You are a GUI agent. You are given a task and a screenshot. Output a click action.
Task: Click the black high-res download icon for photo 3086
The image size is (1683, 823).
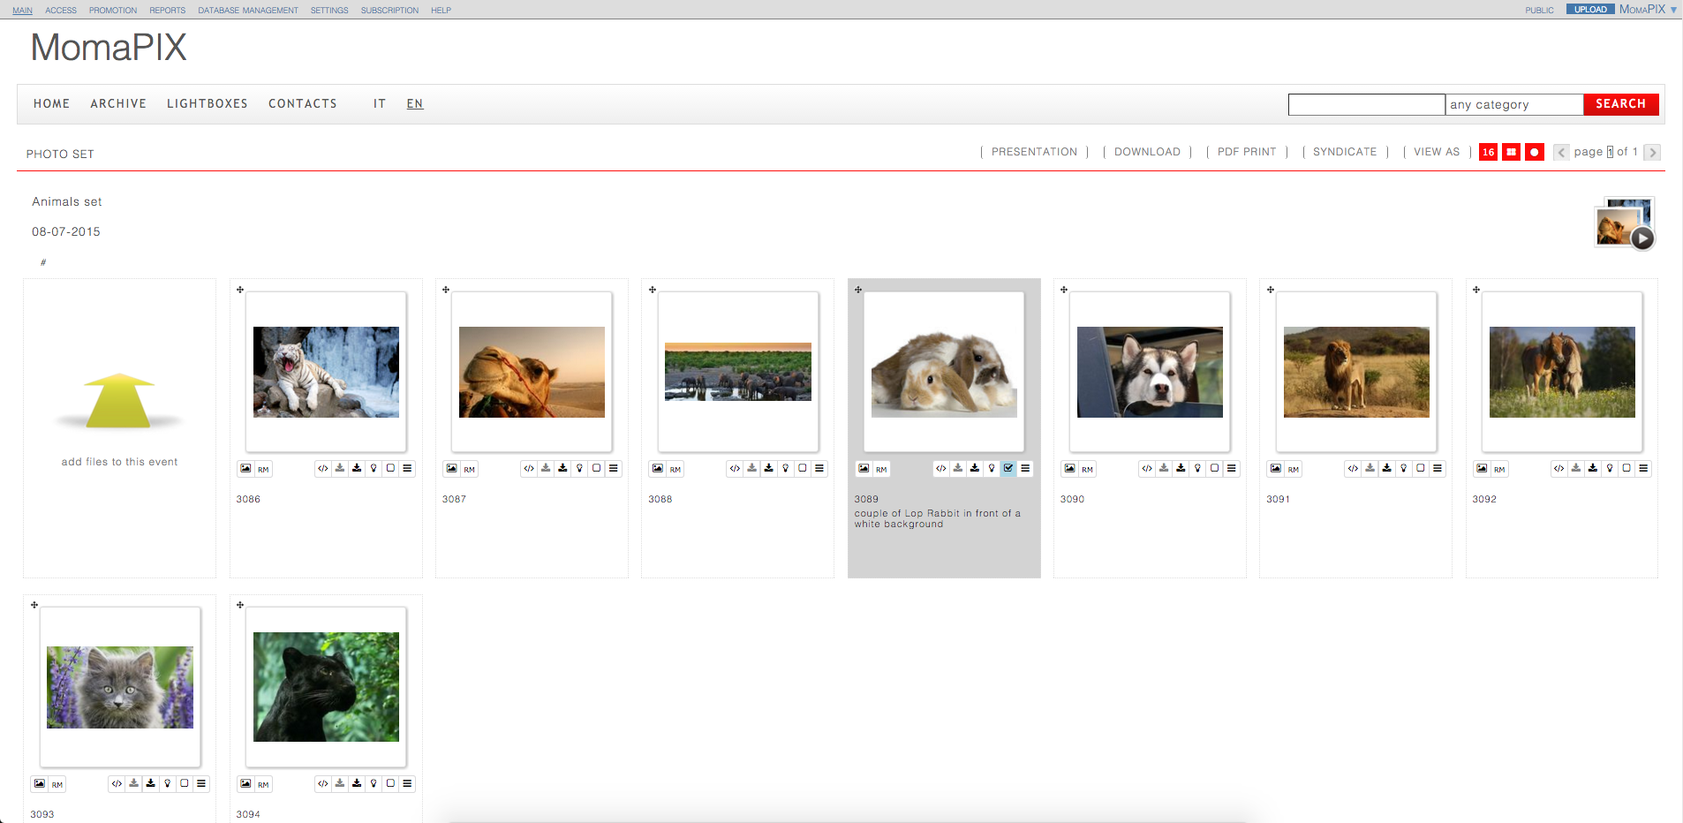point(357,469)
